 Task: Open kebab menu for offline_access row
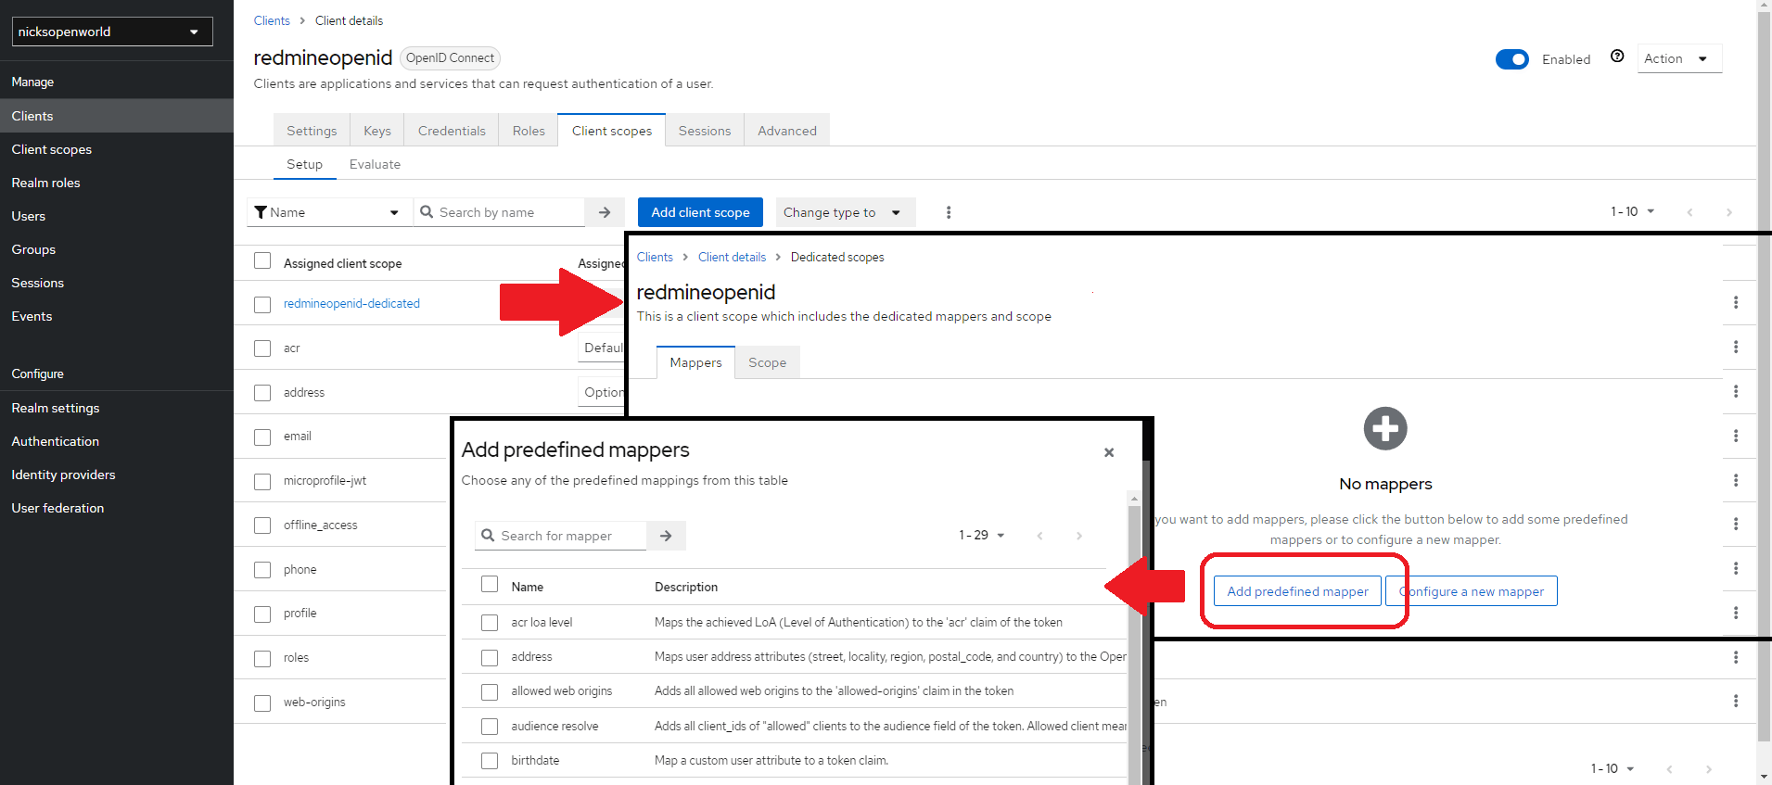[x=1736, y=524]
